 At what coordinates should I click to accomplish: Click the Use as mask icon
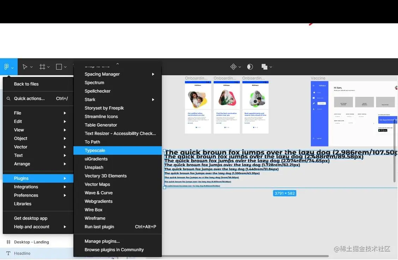(250, 66)
